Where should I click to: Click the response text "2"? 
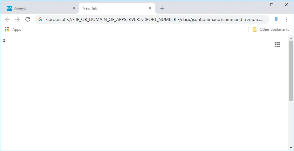click(4, 40)
